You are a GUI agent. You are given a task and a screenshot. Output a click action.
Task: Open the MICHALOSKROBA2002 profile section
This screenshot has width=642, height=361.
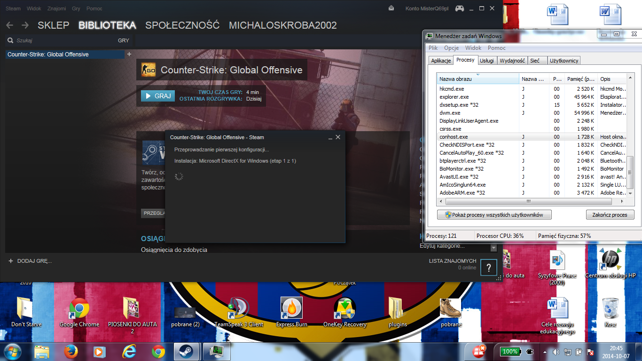coord(283,25)
